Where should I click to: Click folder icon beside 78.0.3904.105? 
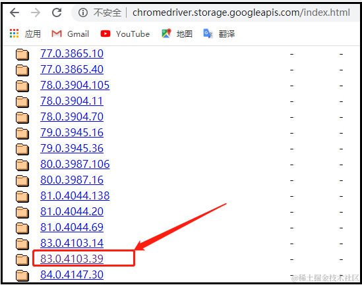click(22, 86)
